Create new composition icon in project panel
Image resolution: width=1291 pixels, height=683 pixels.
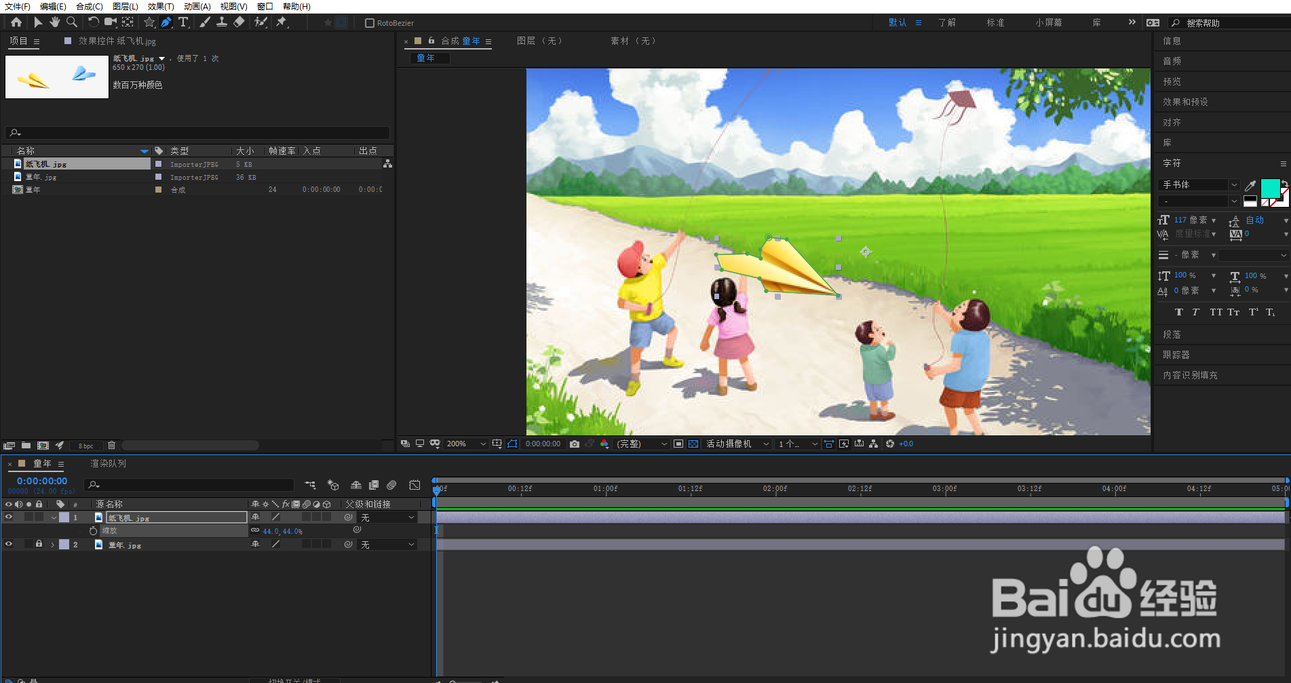coord(43,446)
